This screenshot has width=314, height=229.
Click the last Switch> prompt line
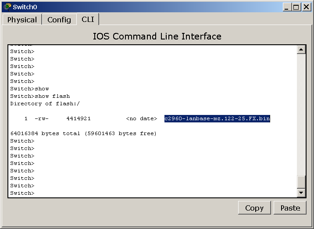point(22,193)
